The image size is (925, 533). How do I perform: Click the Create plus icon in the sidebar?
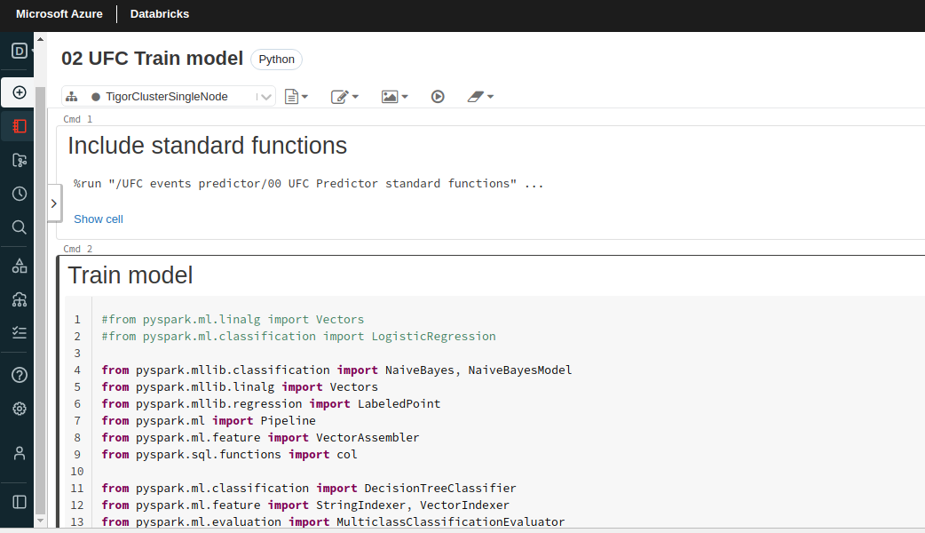pyautogui.click(x=20, y=92)
